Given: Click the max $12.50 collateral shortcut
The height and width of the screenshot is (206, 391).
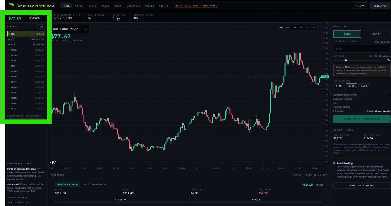Looking at the screenshot, I should pyautogui.click(x=382, y=42).
